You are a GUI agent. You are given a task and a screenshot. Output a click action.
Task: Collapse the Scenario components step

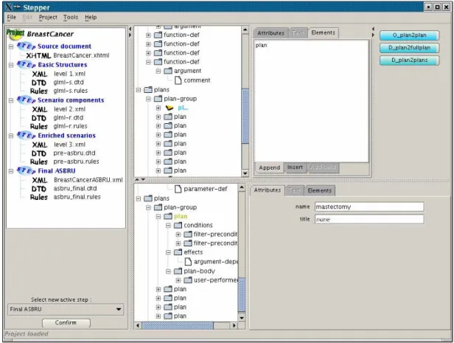(11, 100)
